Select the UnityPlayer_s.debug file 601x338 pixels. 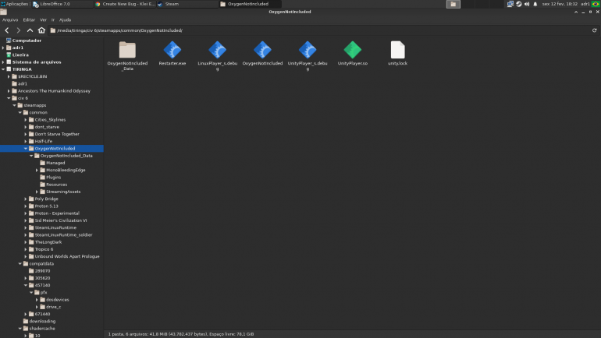[x=308, y=50]
